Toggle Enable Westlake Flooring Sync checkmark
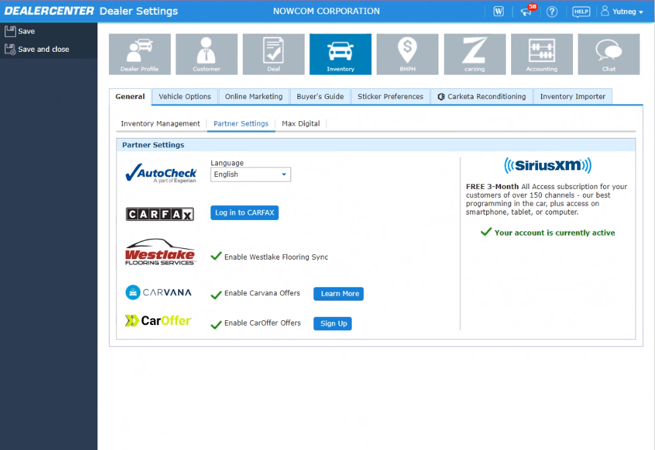This screenshot has height=450, width=655. pos(216,256)
